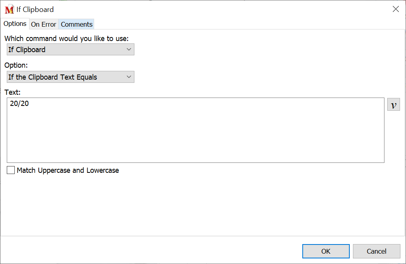
Task: Click the Macro Express M icon
Action: tap(9, 10)
